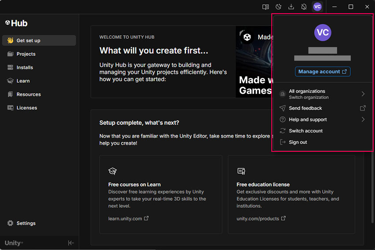The width and height of the screenshot is (375, 250).
Task: Click the Unity Hub logo
Action: pyautogui.click(x=16, y=23)
